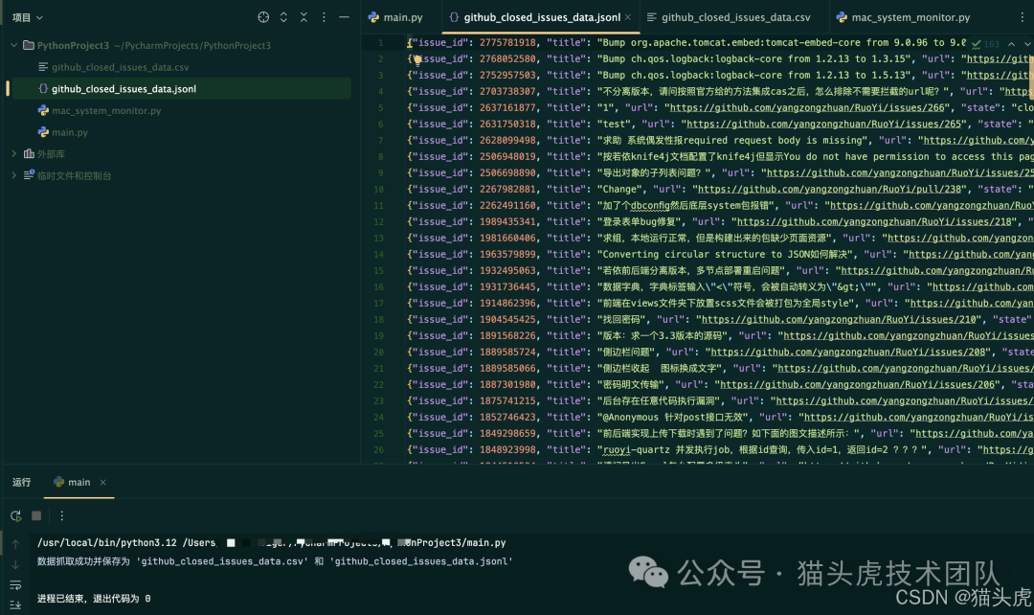Open the RuoYi issues/210 link on line 18
Image resolution: width=1034 pixels, height=615 pixels.
(841, 319)
